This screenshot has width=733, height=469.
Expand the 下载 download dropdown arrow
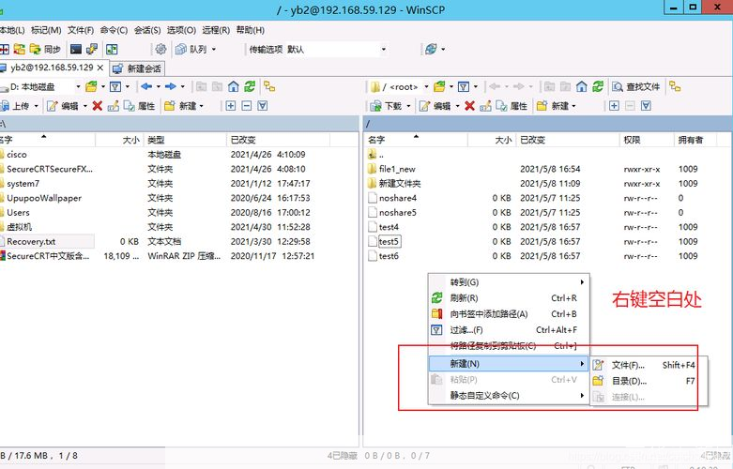408,106
